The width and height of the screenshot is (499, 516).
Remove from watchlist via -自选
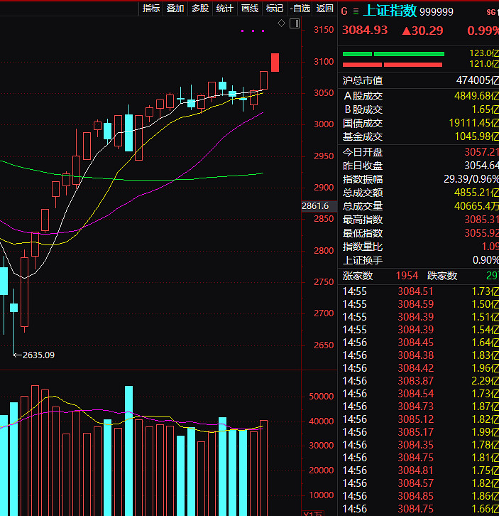pos(300,9)
